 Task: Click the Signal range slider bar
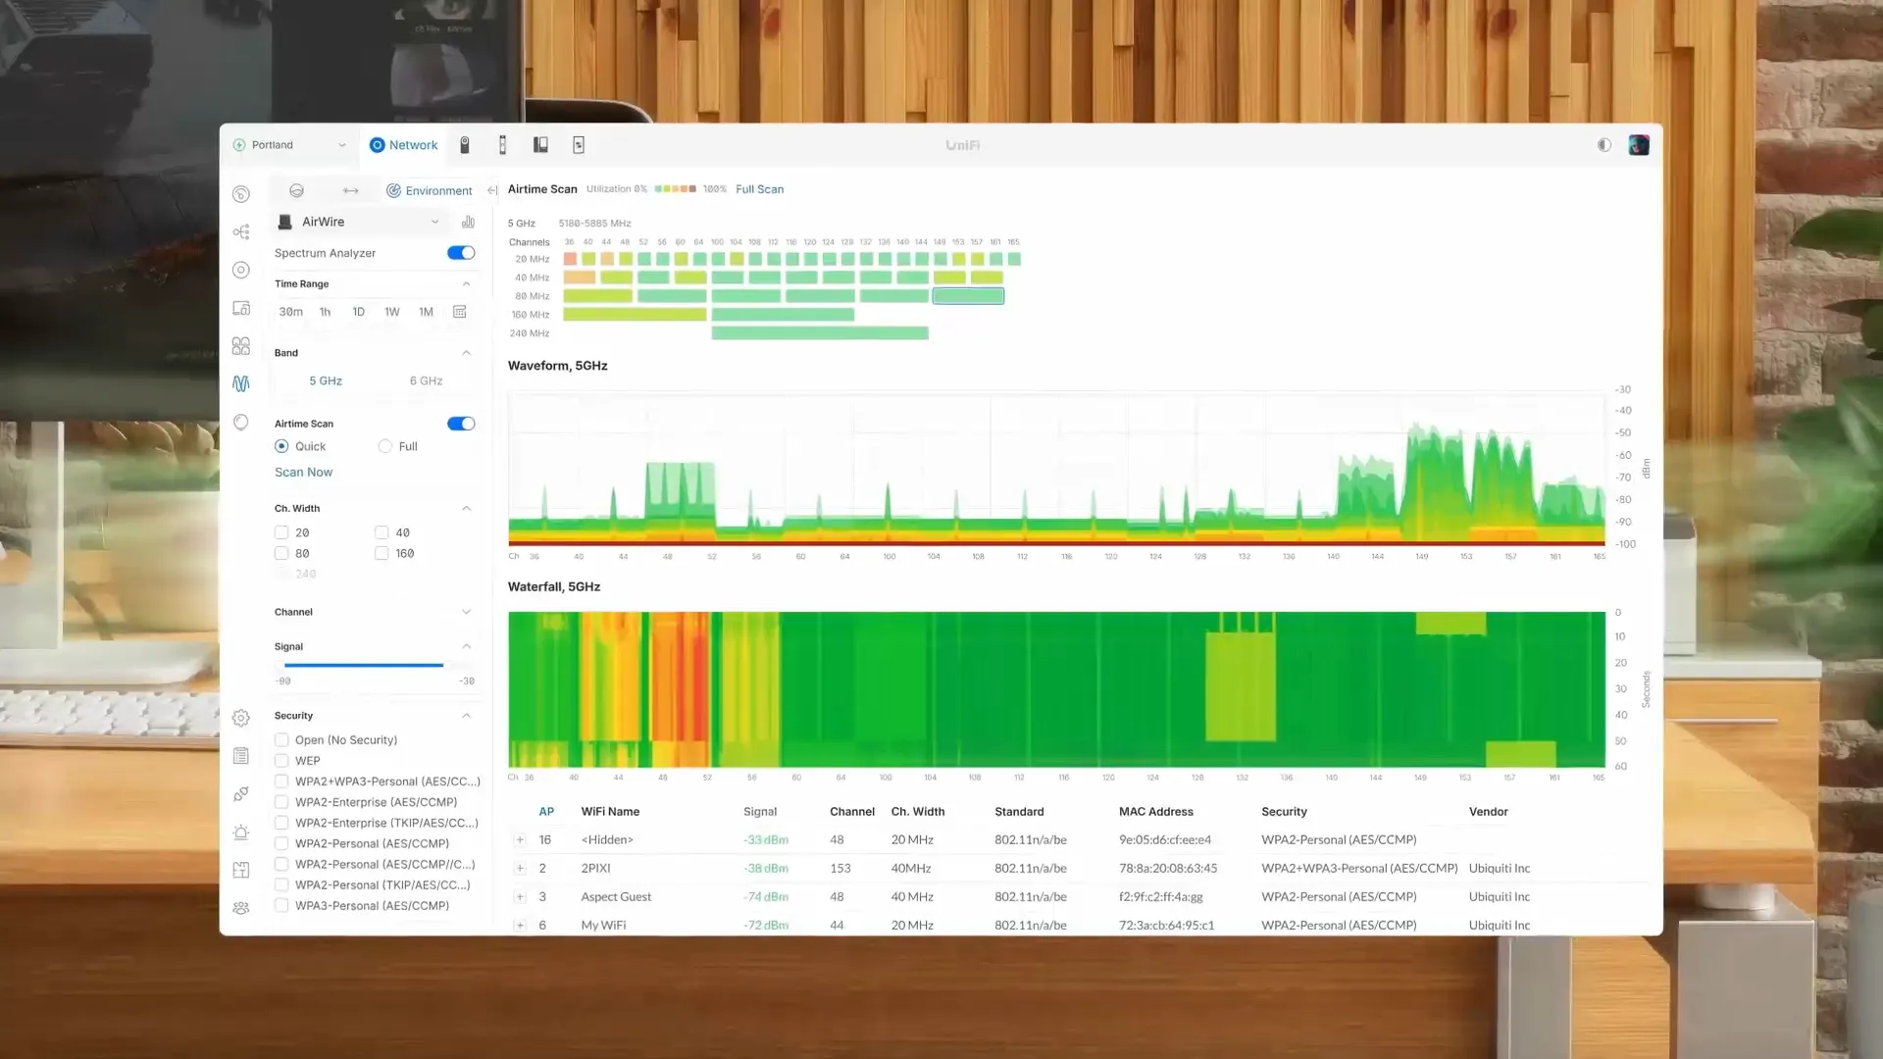click(364, 665)
